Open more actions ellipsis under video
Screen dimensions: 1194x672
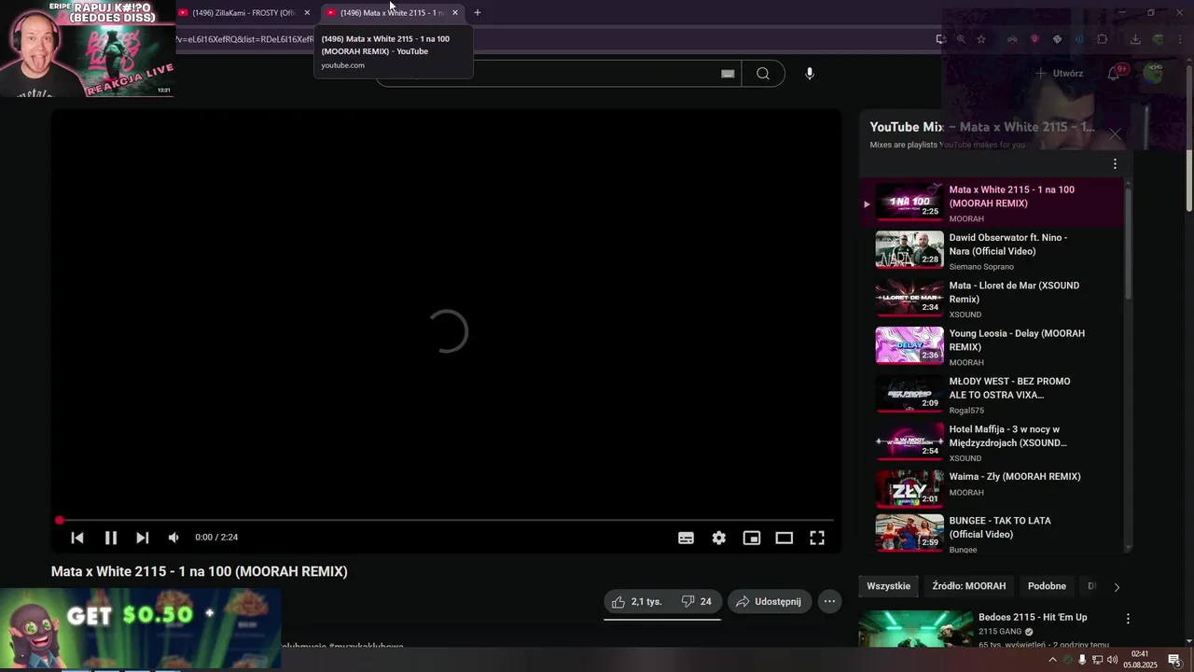(x=829, y=602)
